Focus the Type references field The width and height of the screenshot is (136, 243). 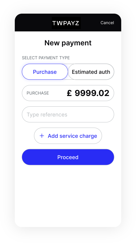68,114
